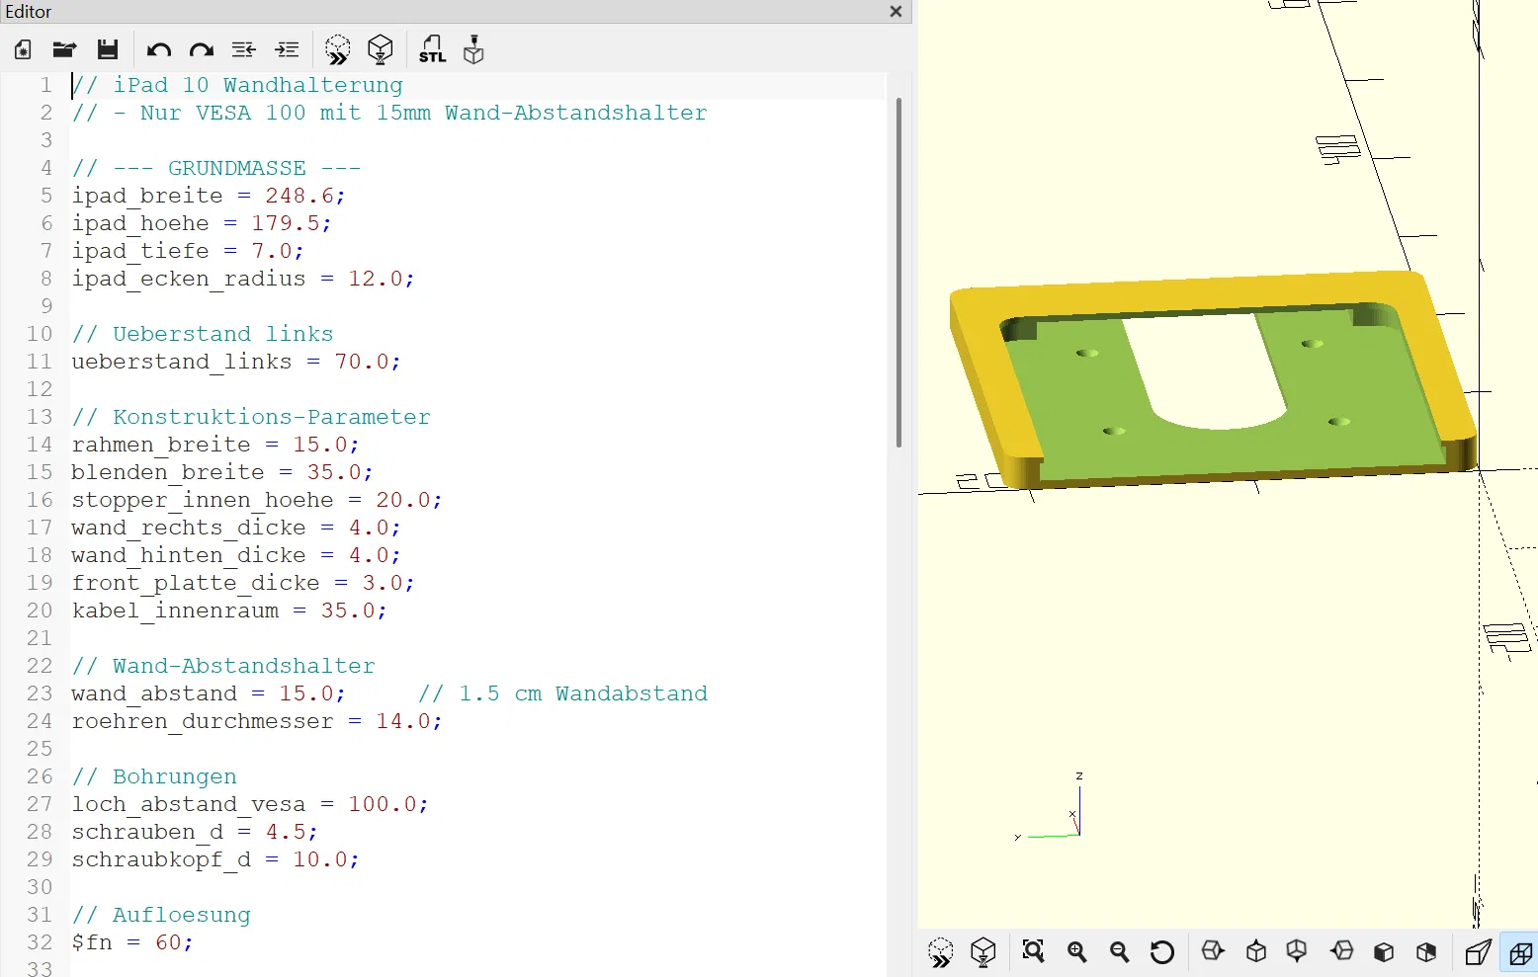The height and width of the screenshot is (977, 1538).
Task: Click the editor vertical scrollbar
Action: coord(898,272)
